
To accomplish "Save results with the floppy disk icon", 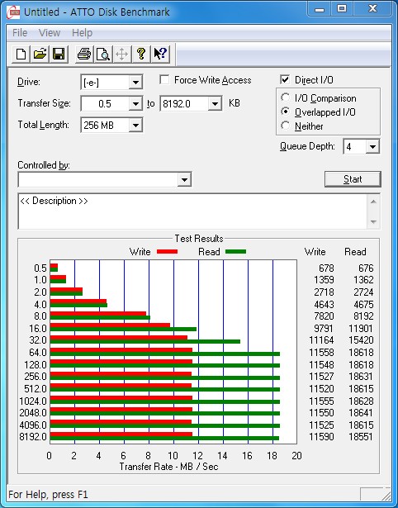I will (59, 54).
